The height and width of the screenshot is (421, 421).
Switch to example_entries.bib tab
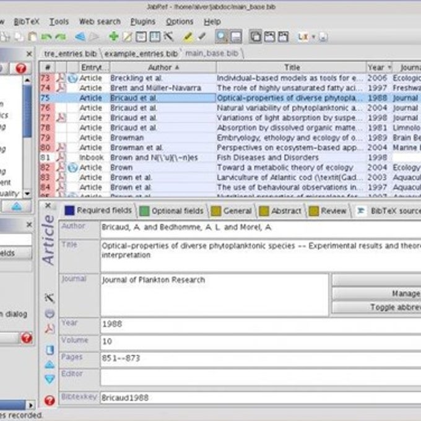click(x=141, y=54)
